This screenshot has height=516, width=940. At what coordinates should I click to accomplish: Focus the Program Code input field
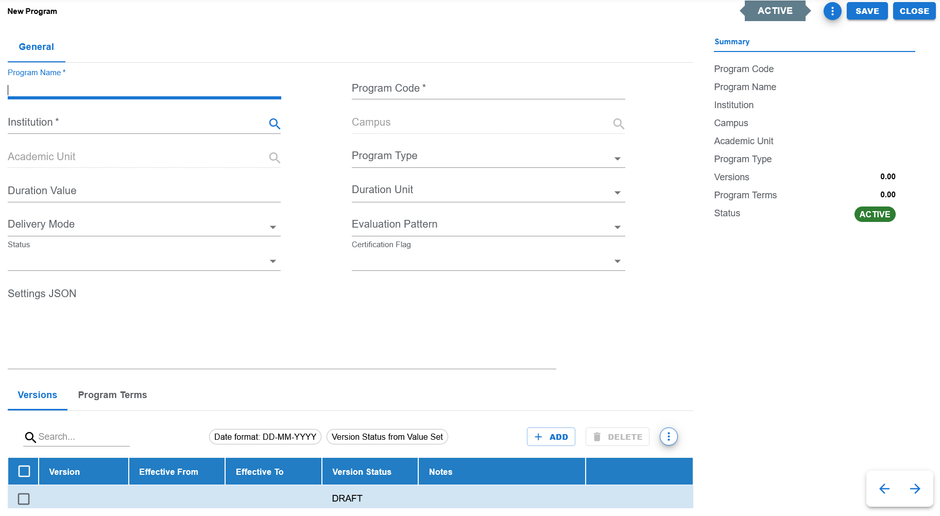(488, 88)
